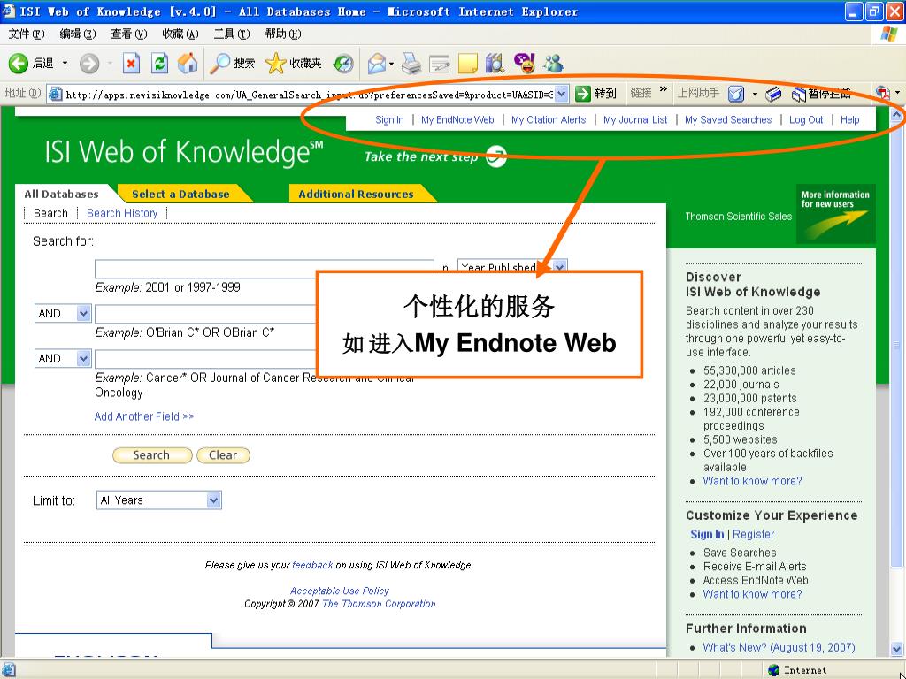Click the 'Take the next step' arrow icon
The image size is (906, 679).
(x=495, y=156)
